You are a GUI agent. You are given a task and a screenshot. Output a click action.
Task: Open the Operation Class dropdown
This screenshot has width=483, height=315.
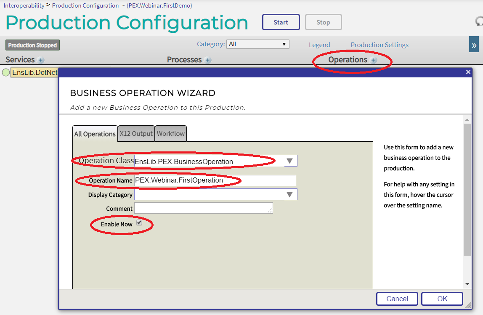pyautogui.click(x=289, y=161)
